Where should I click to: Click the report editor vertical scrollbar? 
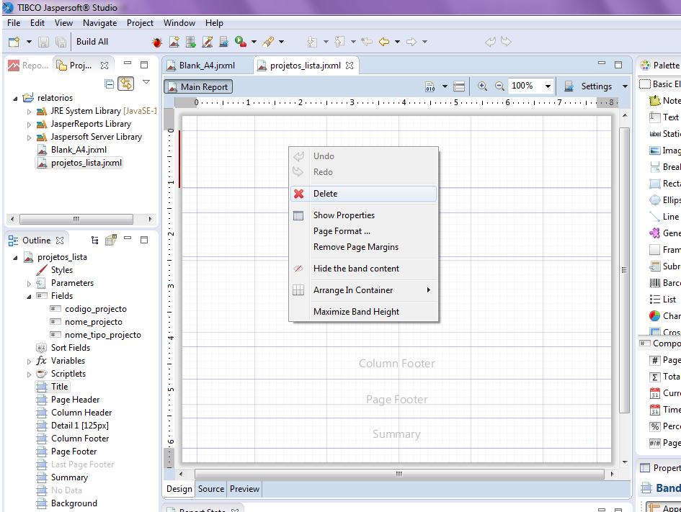624,270
